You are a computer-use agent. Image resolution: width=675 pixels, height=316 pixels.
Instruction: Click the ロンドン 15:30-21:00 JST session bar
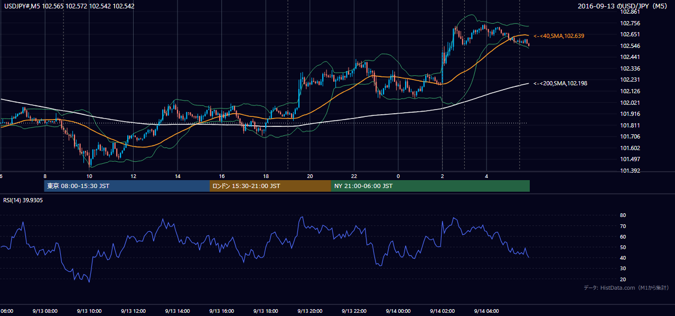(x=270, y=186)
